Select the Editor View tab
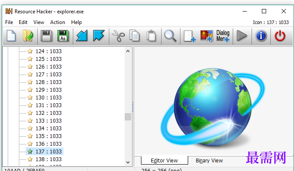Image resolution: width=294 pixels, height=171 pixels. 164,160
